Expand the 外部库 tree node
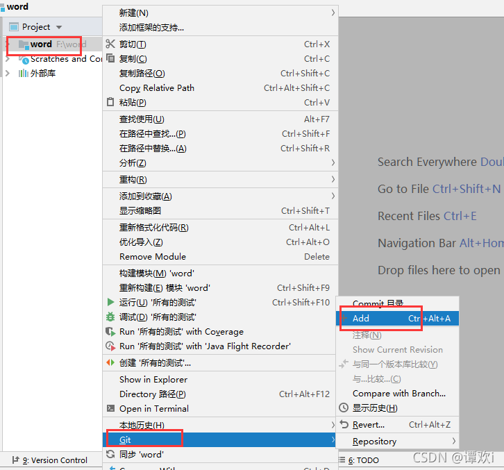The height and width of the screenshot is (470, 504). click(8, 74)
